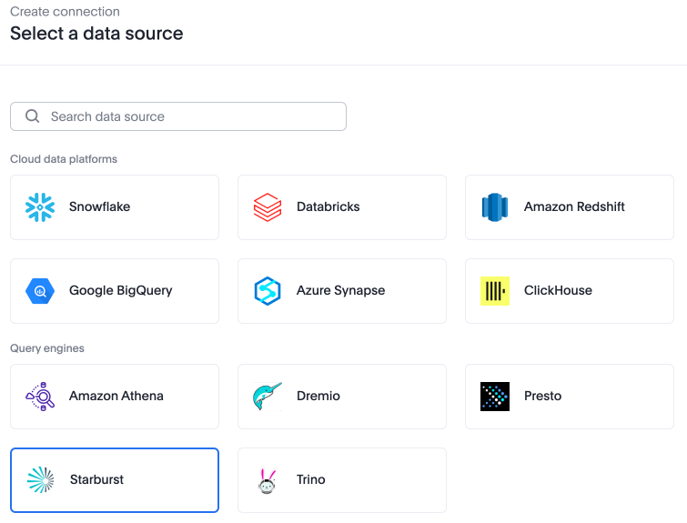Click the Create connection breadcrumb text
This screenshot has width=687, height=523.
tap(65, 12)
